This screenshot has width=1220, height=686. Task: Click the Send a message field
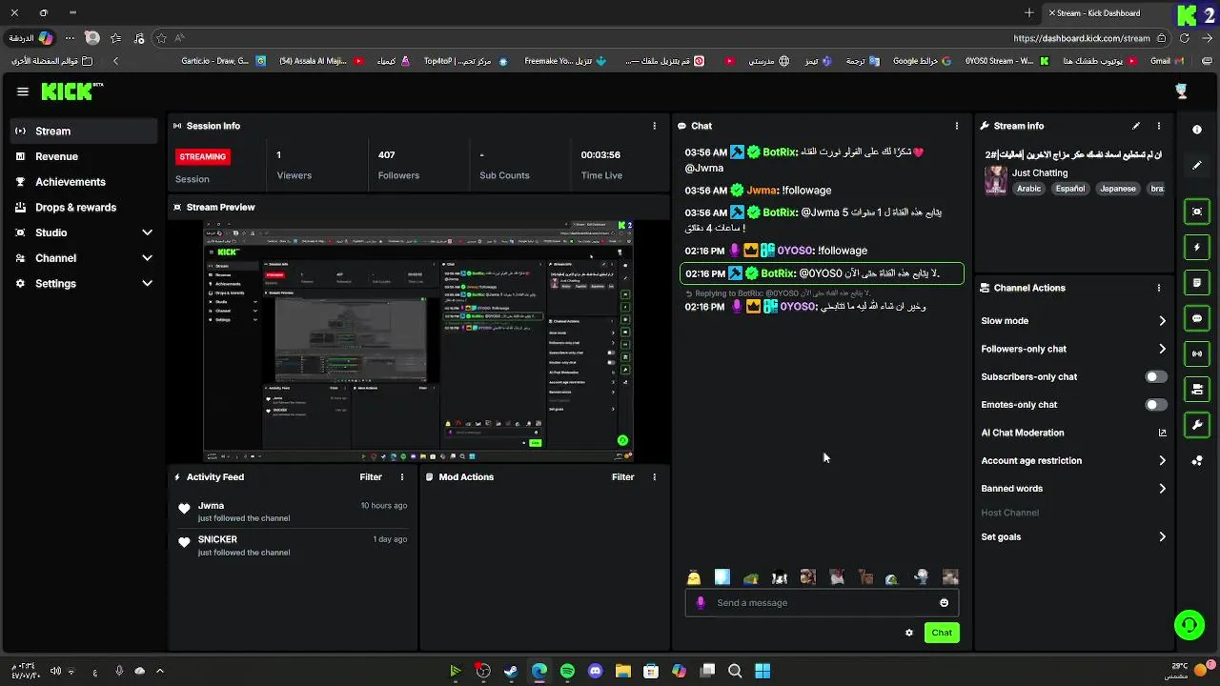[822, 603]
